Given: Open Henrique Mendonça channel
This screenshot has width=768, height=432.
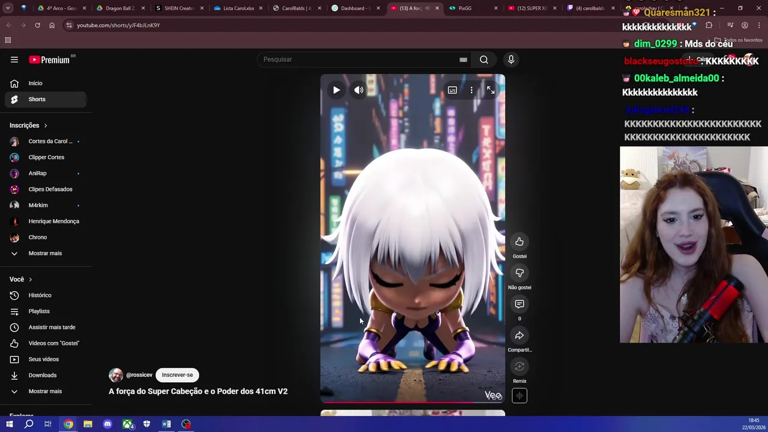Looking at the screenshot, I should pos(46,221).
